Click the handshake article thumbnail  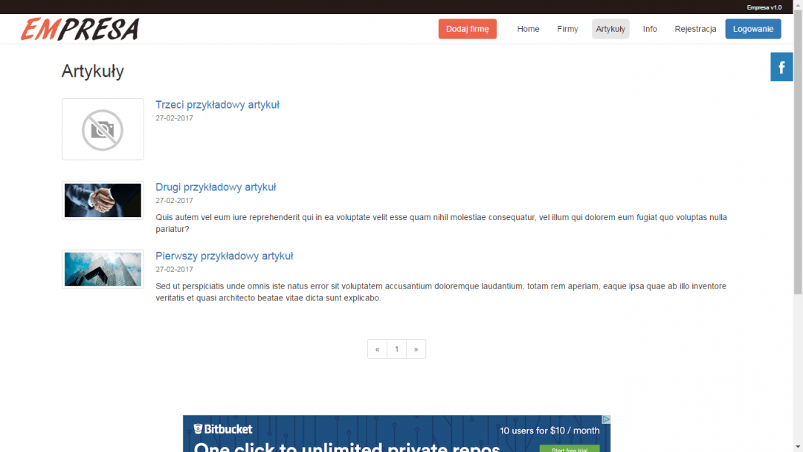click(x=103, y=200)
